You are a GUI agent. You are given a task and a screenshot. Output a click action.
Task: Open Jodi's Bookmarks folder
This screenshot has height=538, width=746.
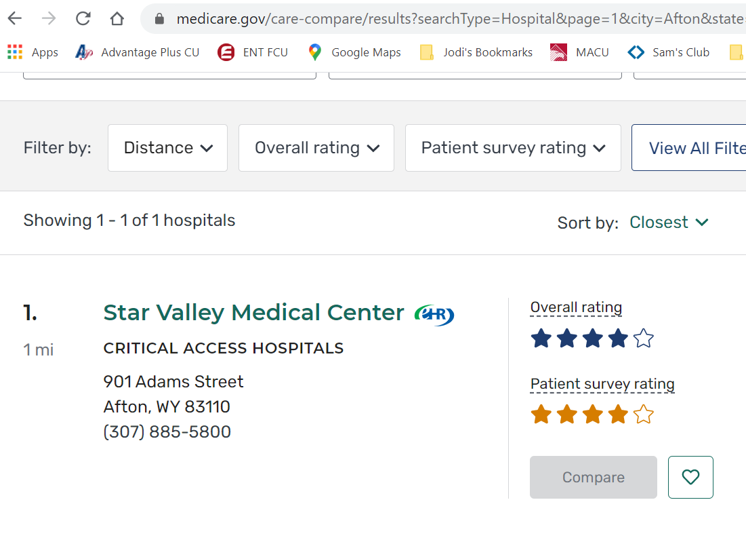pos(476,52)
